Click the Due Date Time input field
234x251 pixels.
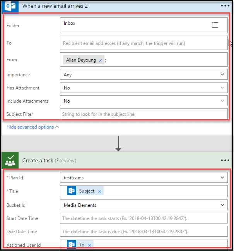point(144,231)
